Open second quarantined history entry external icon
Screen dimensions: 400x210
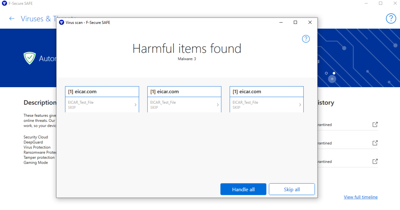(x=375, y=143)
